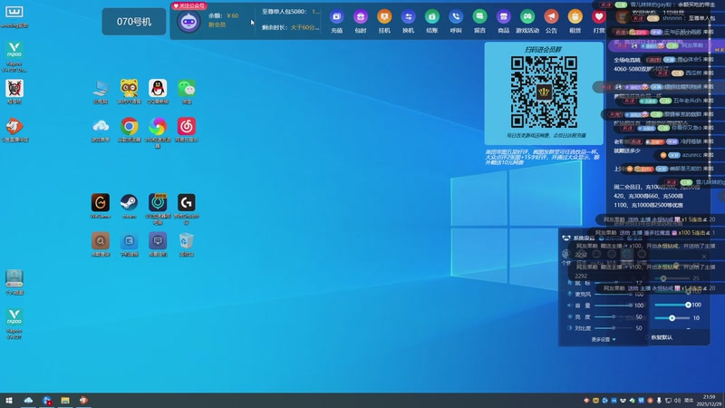Click the 呼叫 call service icon
Image resolution: width=725 pixels, height=408 pixels.
click(x=456, y=17)
